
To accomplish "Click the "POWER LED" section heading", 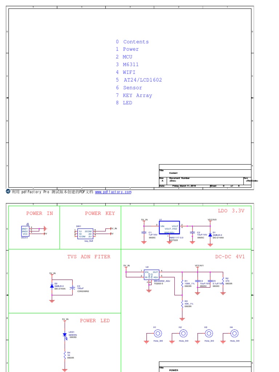I will point(95,321).
